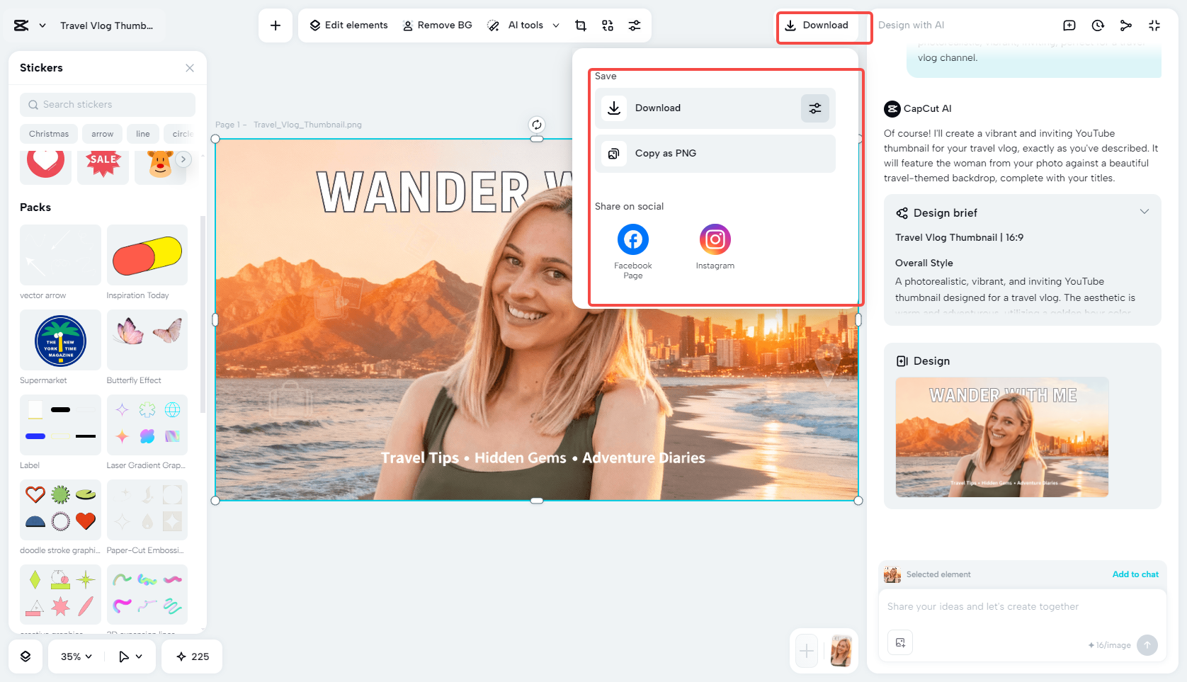Image resolution: width=1187 pixels, height=682 pixels.
Task: Filter stickers by the Christmas category
Action: [48, 134]
